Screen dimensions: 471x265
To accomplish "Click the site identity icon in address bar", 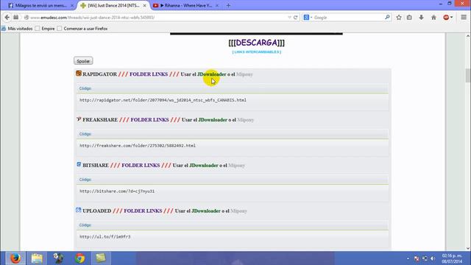I will [x=26, y=18].
